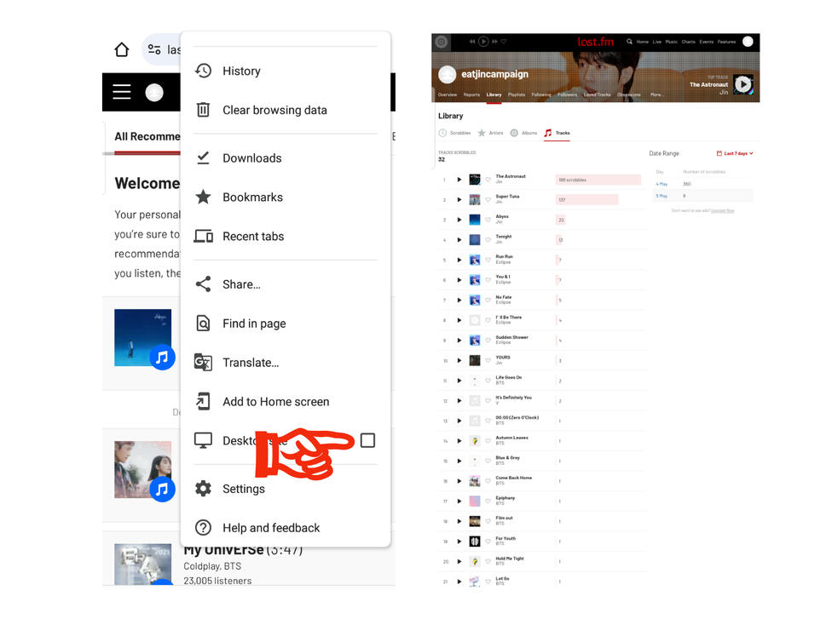Click the Downloads icon in browser menu
Screen dimensions: 826x619
(204, 158)
